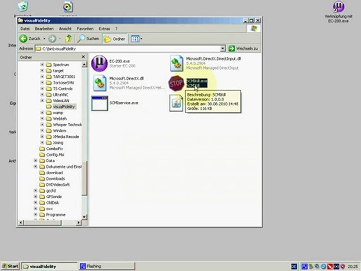Click the green forward arrow button

[x=52, y=38]
